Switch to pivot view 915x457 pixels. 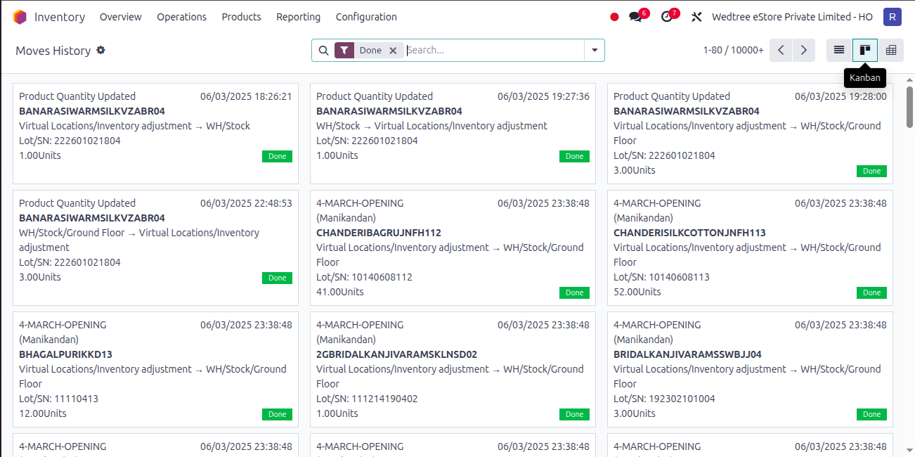tap(891, 50)
